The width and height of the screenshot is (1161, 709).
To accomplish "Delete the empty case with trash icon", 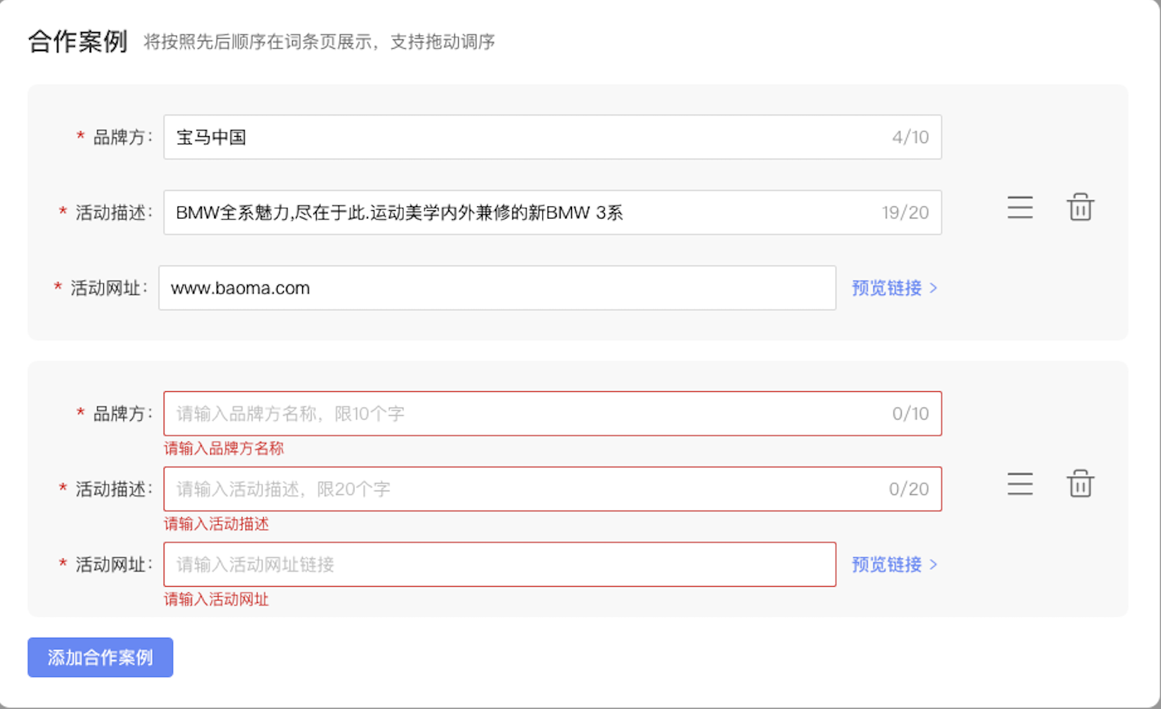I will point(1080,484).
